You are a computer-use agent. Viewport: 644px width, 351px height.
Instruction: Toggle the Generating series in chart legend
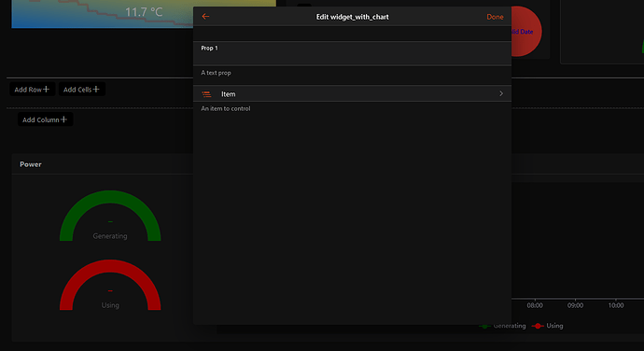click(x=502, y=326)
